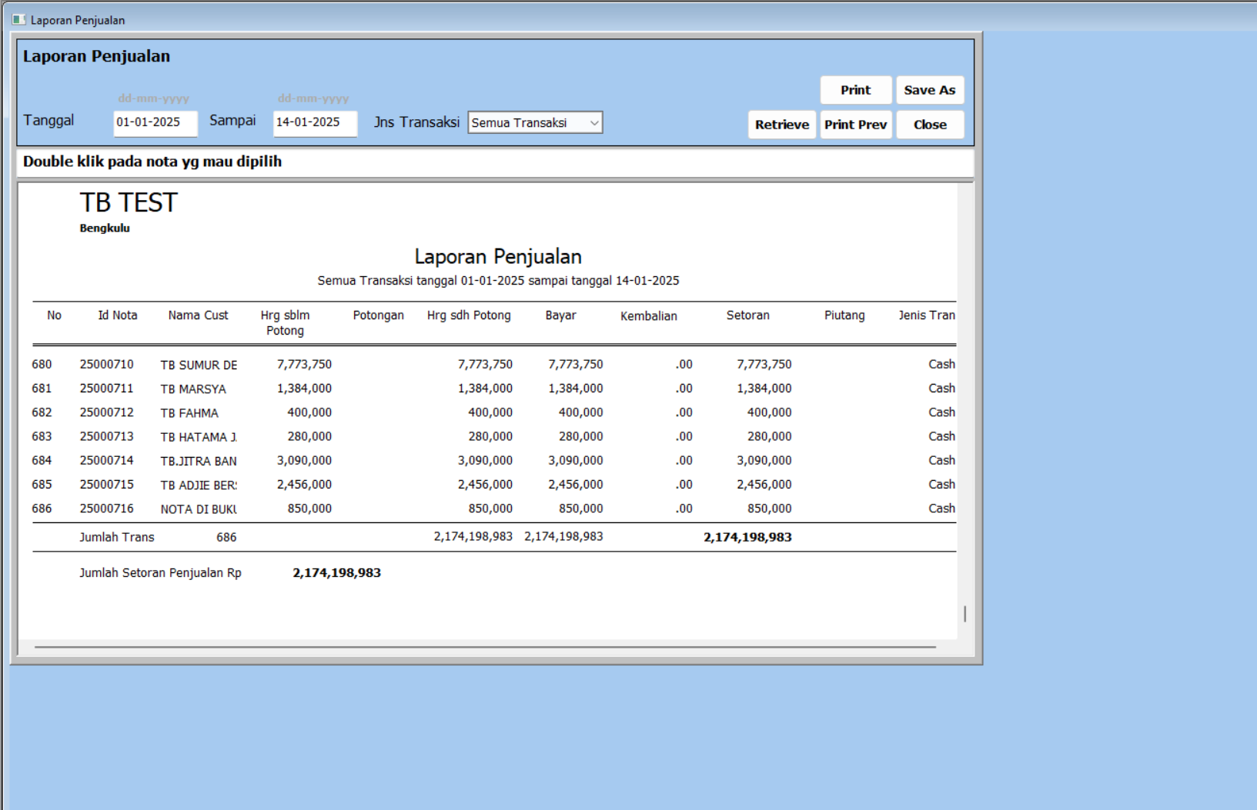Select nota row 25000715 TB ADJIE

pyautogui.click(x=198, y=485)
